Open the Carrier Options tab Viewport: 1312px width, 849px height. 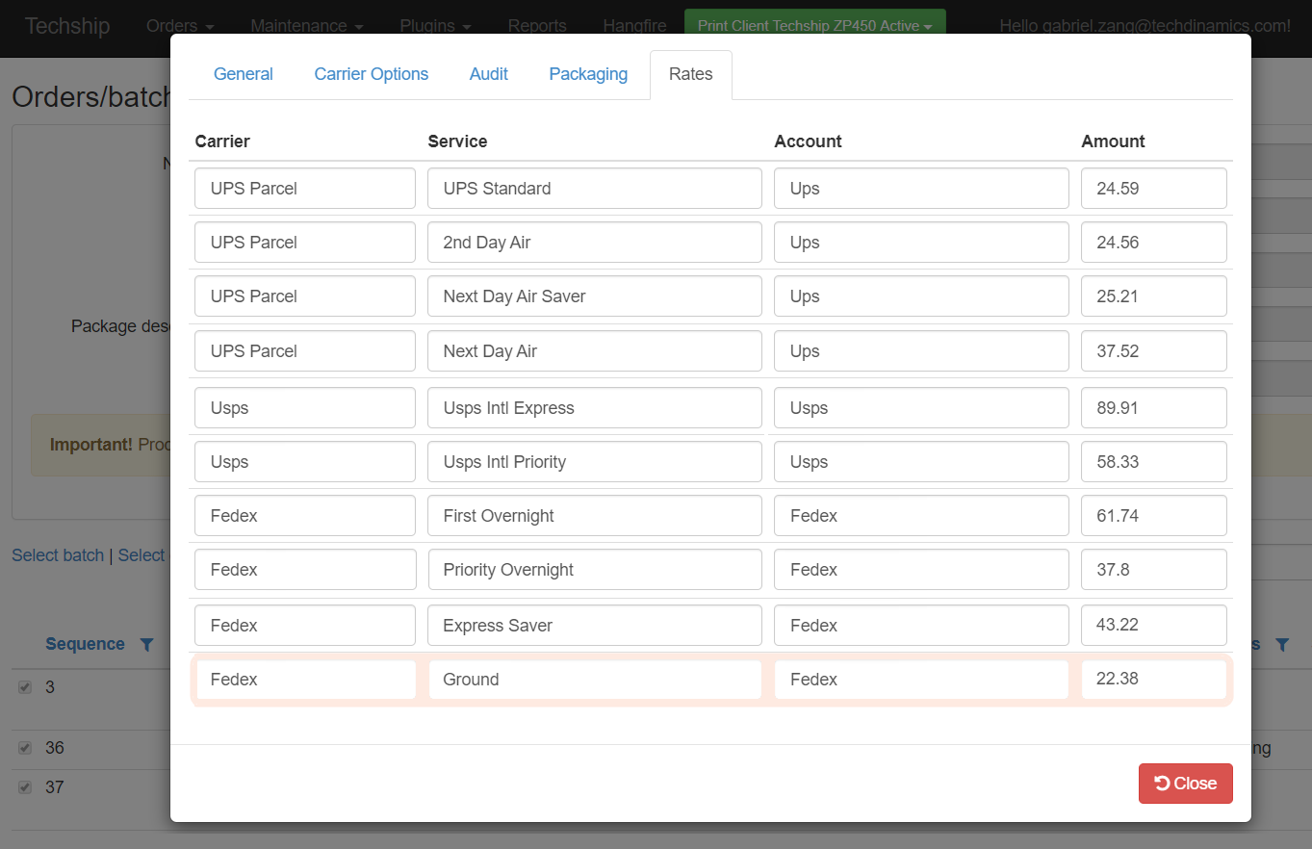pos(372,74)
